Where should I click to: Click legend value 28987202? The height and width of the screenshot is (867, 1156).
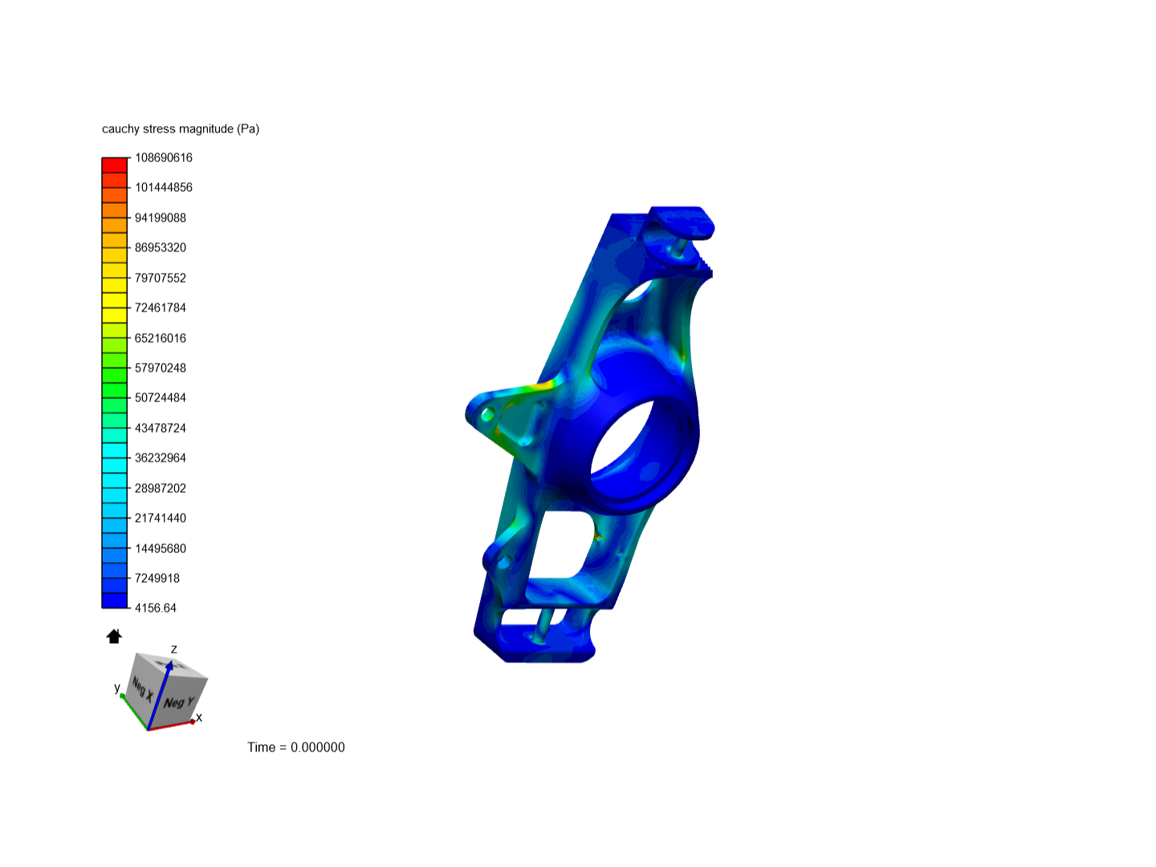click(x=161, y=489)
